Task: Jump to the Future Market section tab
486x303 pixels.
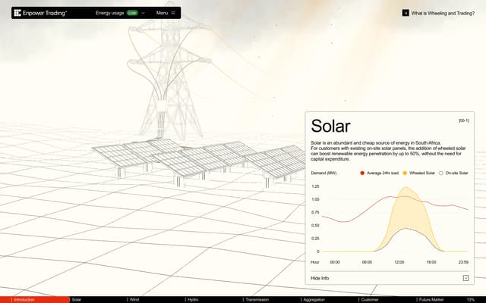Action: coord(431,300)
